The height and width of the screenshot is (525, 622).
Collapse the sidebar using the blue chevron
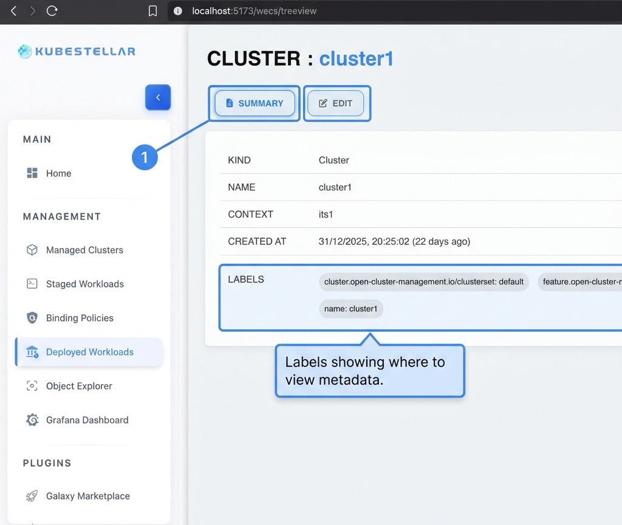coord(158,97)
